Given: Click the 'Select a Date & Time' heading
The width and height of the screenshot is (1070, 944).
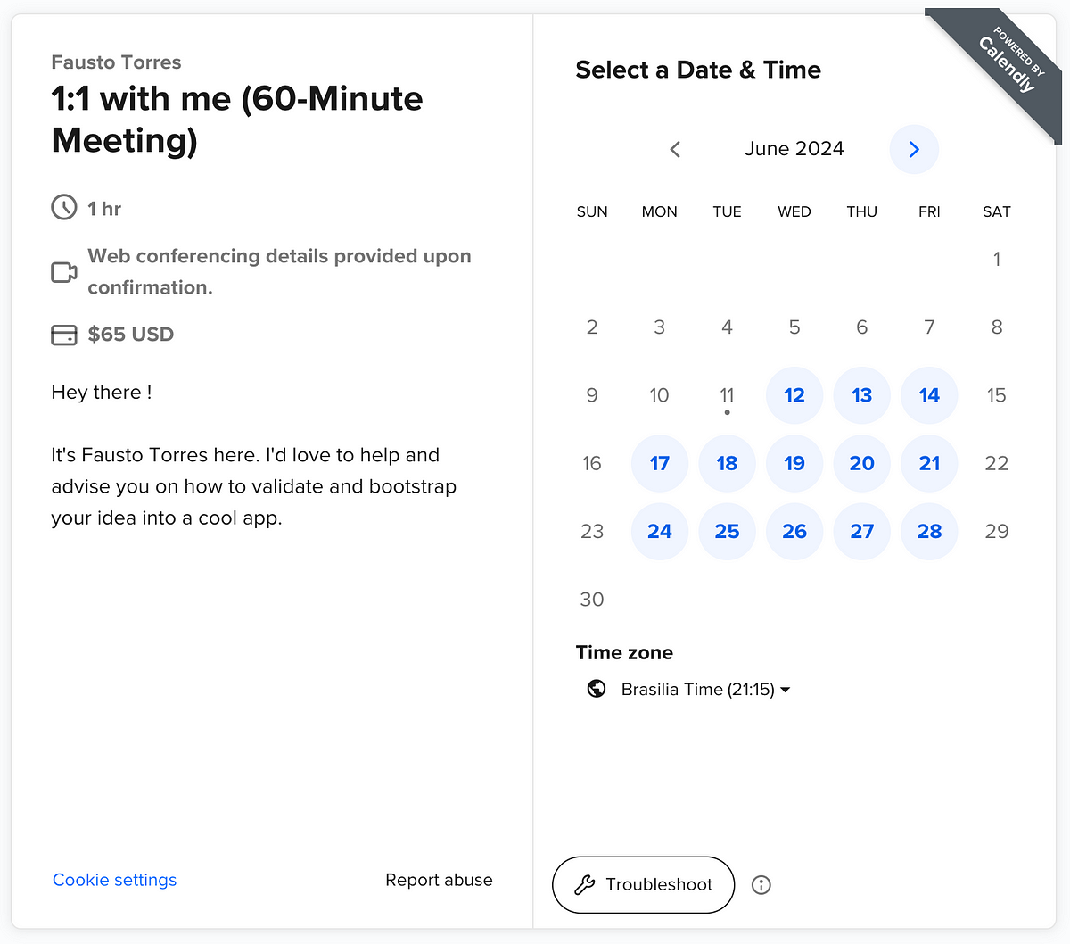Looking at the screenshot, I should [x=698, y=70].
